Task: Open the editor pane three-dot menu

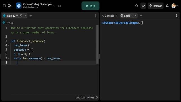Action: point(96,16)
